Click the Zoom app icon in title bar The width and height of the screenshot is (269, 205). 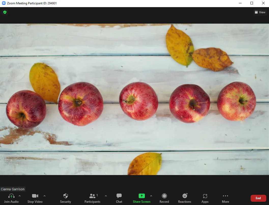[4, 3]
